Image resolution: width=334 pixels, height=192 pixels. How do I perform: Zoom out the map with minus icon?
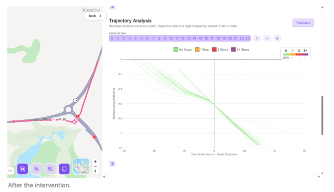pyautogui.click(x=95, y=167)
